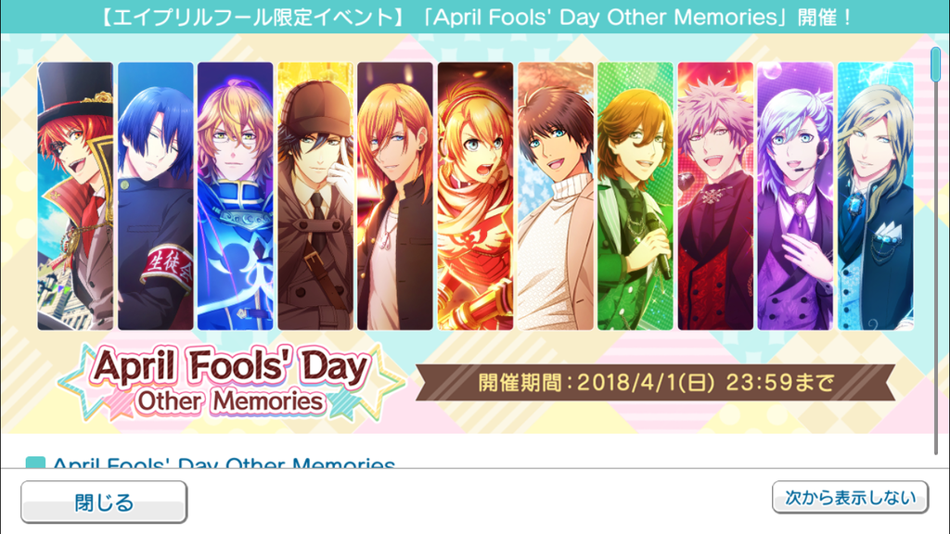Select the blond character wearing headphones card
Image resolution: width=950 pixels, height=534 pixels.
pos(476,197)
